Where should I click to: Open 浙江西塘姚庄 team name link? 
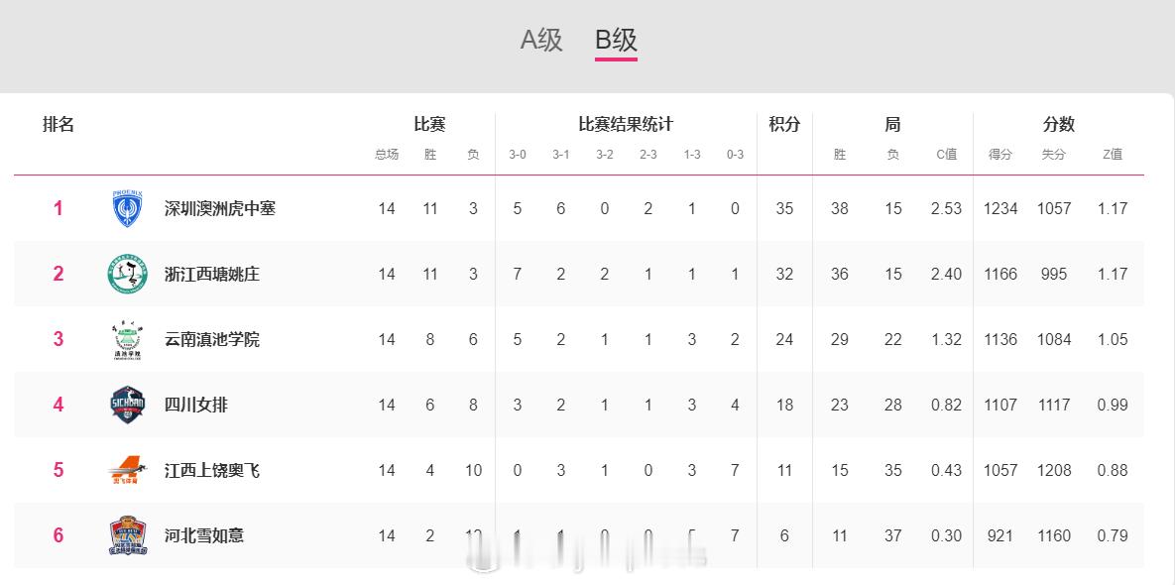[212, 274]
